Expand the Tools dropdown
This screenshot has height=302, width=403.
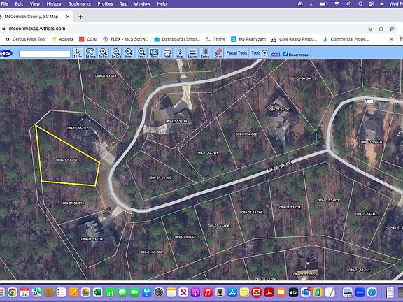260,53
